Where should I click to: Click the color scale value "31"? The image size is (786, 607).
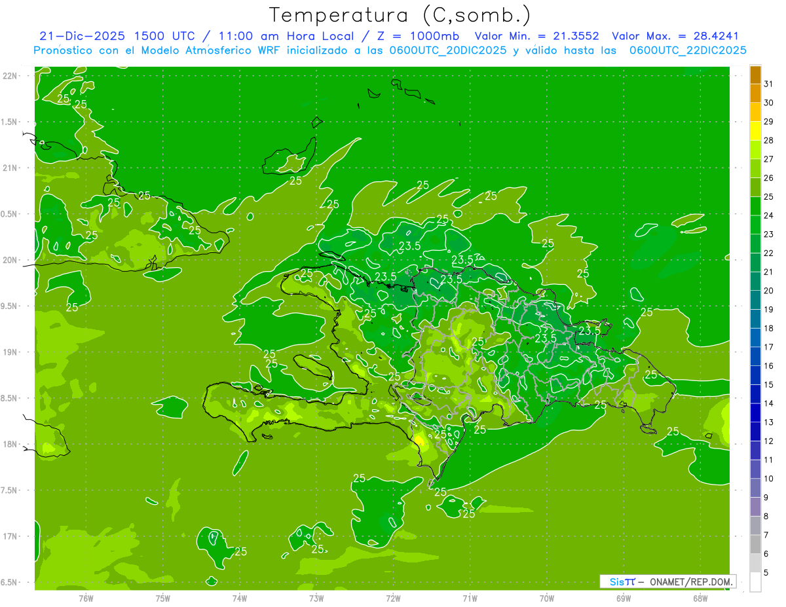tap(768, 84)
